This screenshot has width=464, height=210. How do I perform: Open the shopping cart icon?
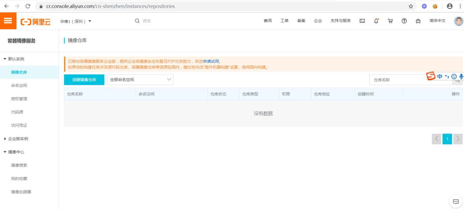coord(390,21)
